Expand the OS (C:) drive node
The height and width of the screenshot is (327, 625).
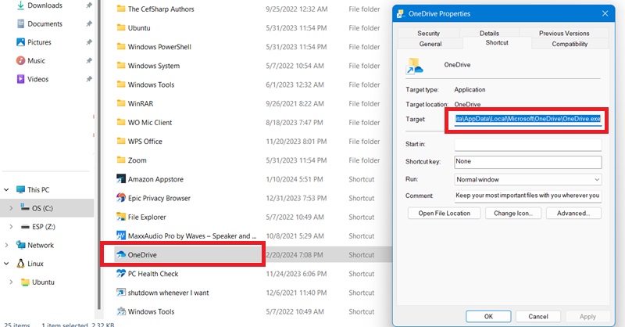click(11, 207)
